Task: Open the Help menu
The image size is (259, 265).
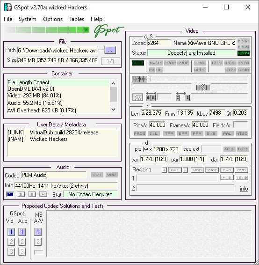Action: pyautogui.click(x=96, y=19)
